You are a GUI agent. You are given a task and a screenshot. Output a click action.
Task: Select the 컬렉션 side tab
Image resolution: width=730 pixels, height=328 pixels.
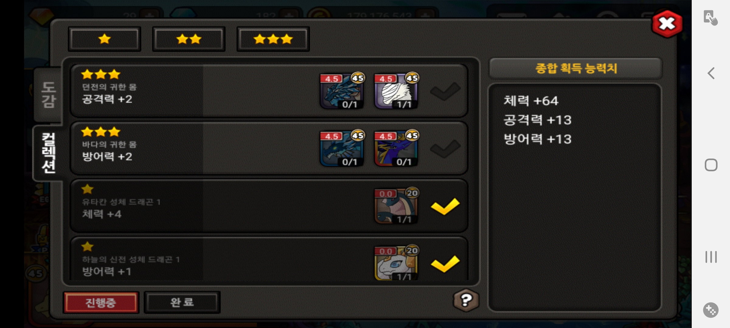(x=48, y=153)
